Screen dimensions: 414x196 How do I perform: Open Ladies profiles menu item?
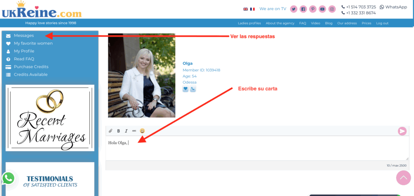tap(249, 23)
